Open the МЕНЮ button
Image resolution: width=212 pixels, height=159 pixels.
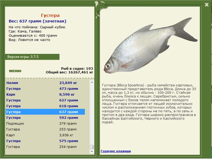pyautogui.click(x=15, y=71)
